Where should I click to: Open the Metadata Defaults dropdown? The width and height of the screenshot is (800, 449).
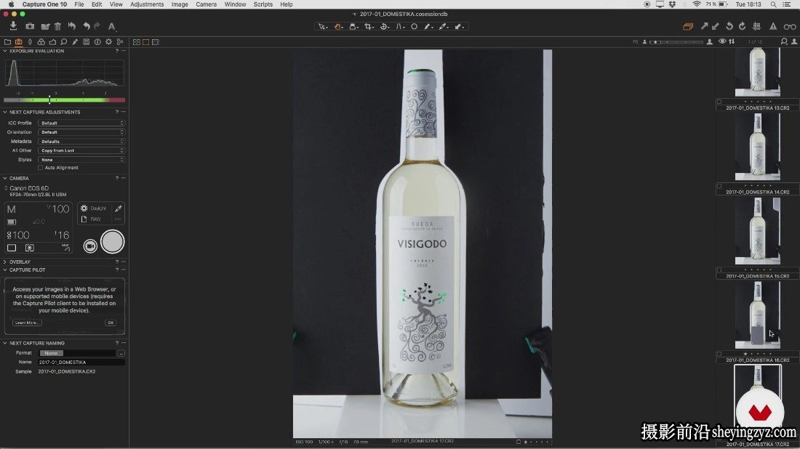[x=81, y=141]
